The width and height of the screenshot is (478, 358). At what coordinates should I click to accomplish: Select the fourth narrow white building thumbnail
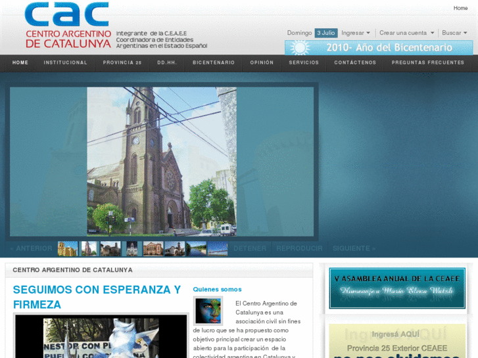click(131, 248)
